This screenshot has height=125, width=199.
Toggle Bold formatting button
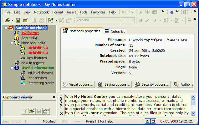(140, 20)
